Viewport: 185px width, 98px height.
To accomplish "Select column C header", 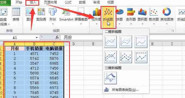I will pos(54,44).
